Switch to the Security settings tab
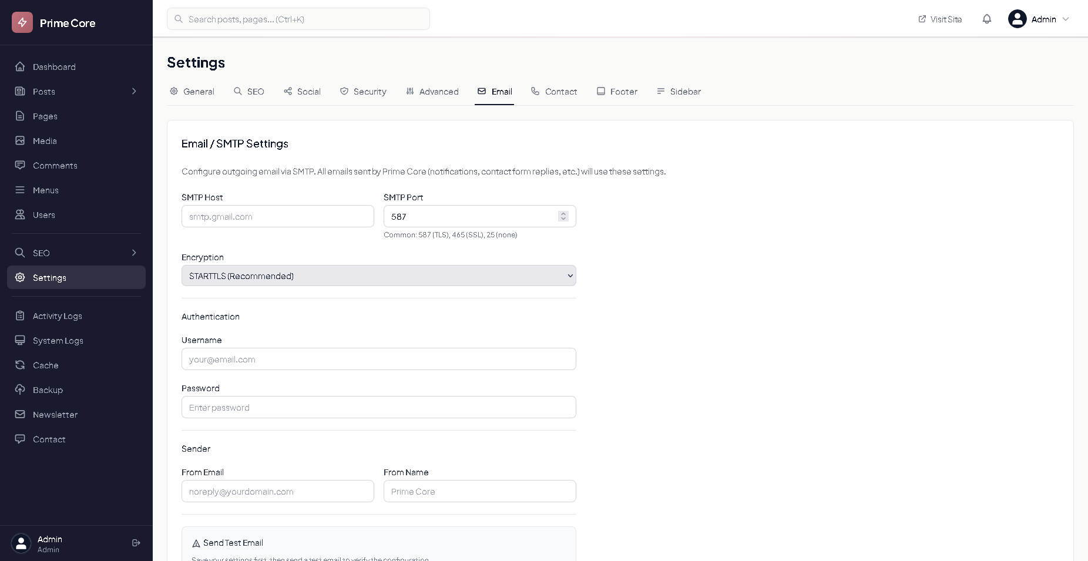Screen dimensions: 1088x561 [363, 92]
